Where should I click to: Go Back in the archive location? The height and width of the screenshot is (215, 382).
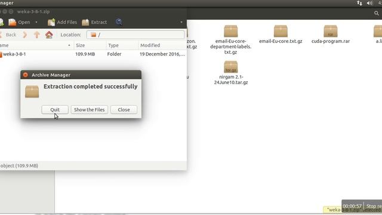8,35
